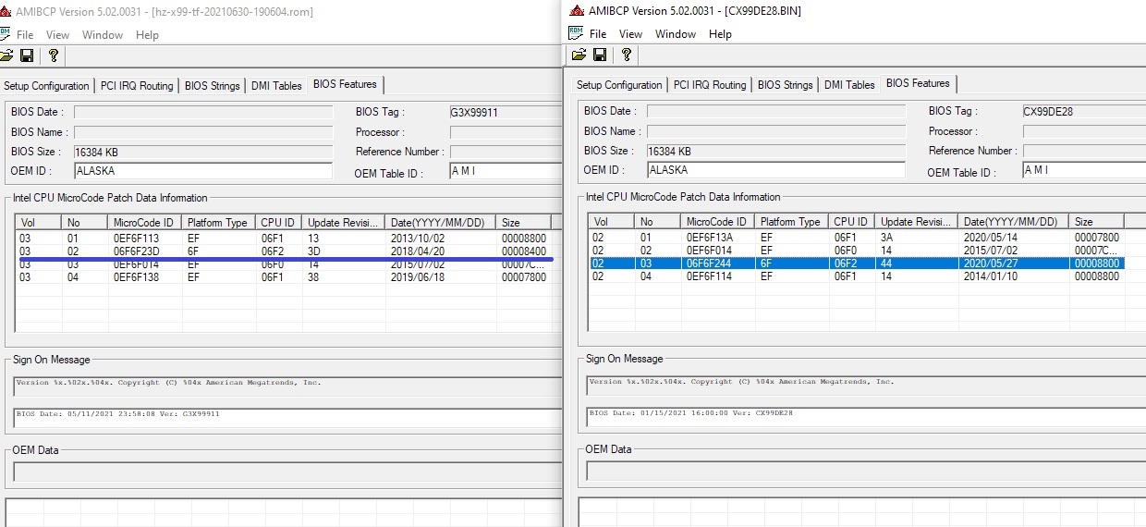The height and width of the screenshot is (527, 1146).
Task: Select microcode row 0EF6F113 in left window
Action: (284, 239)
